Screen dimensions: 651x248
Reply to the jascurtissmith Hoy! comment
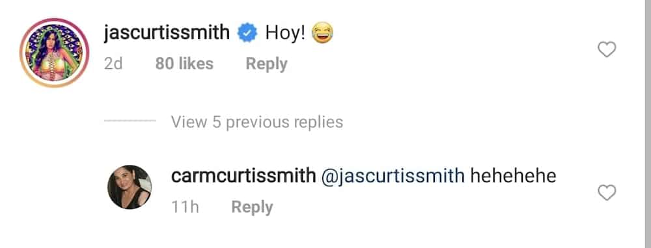point(266,64)
